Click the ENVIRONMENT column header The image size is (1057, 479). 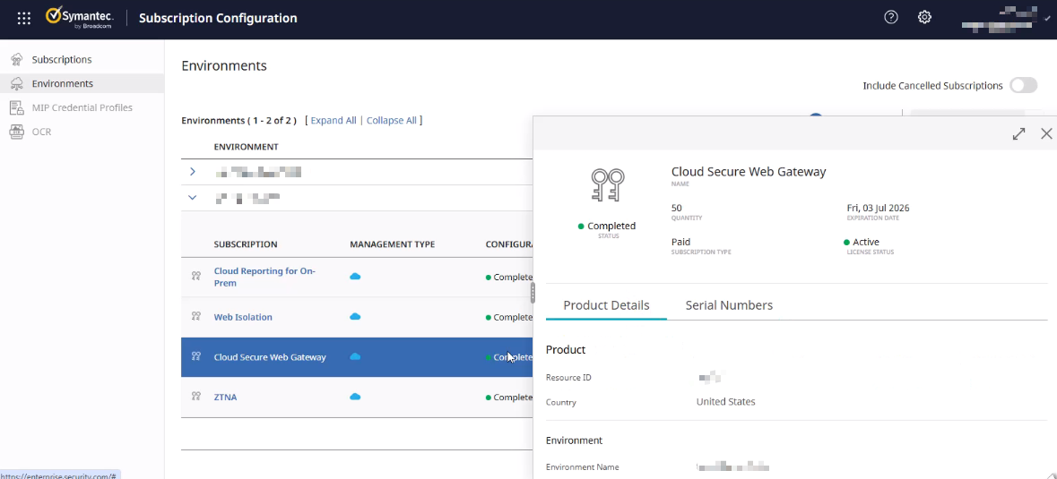(246, 147)
